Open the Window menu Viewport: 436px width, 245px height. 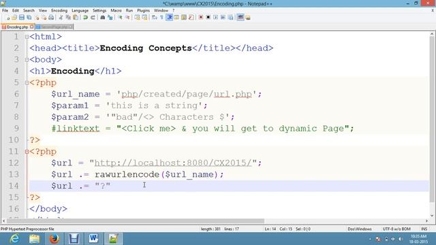161,11
